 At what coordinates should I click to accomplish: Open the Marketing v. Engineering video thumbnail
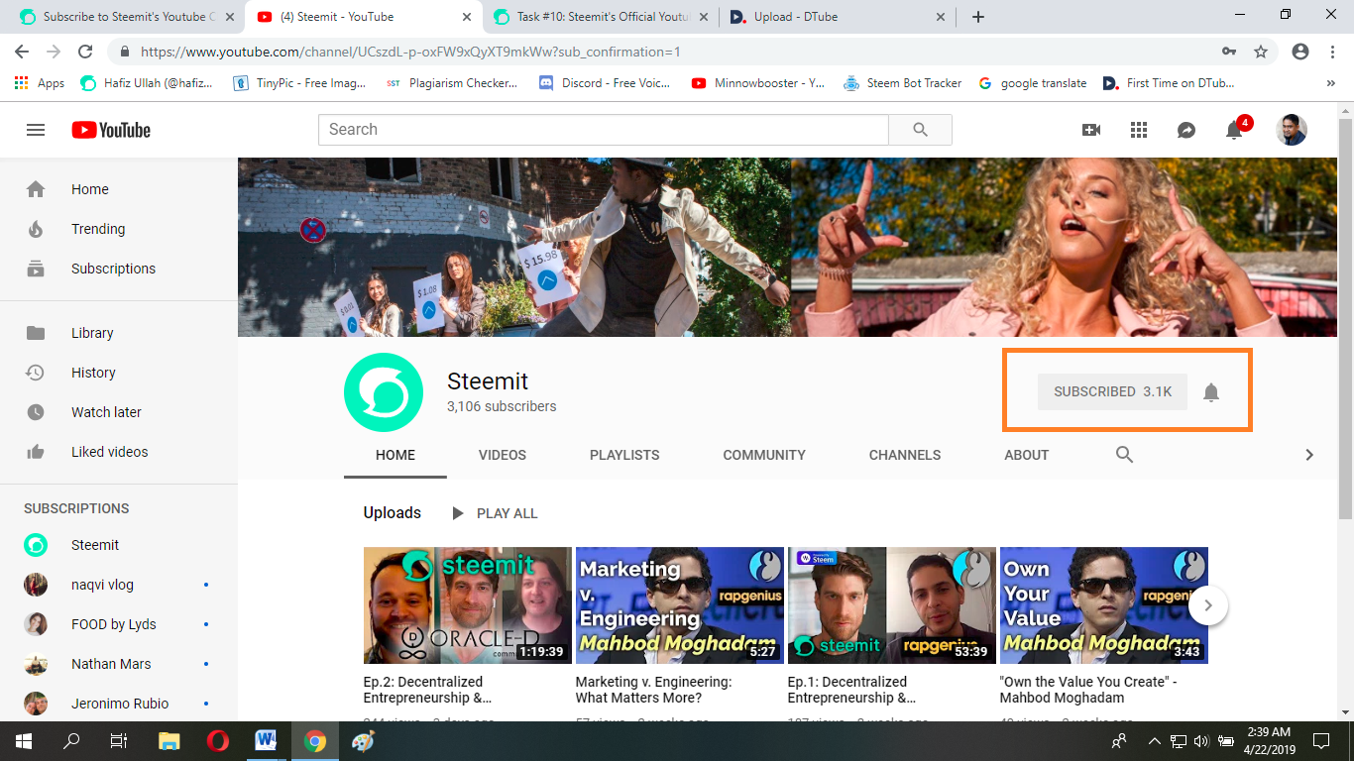click(x=680, y=605)
